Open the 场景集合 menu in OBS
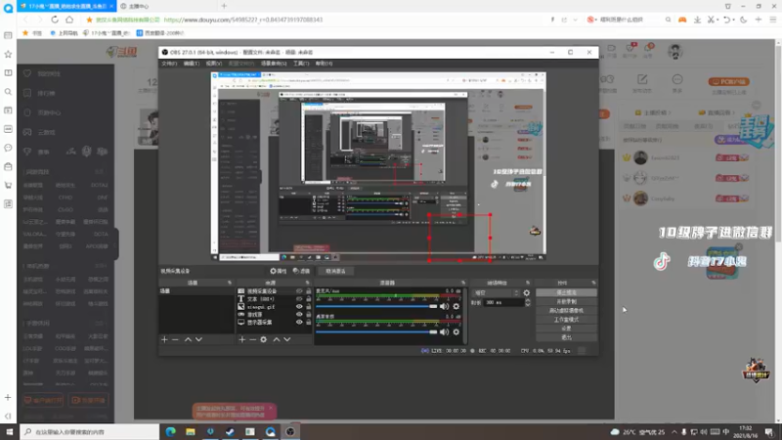Screen dimensions: 782x440 (274, 64)
